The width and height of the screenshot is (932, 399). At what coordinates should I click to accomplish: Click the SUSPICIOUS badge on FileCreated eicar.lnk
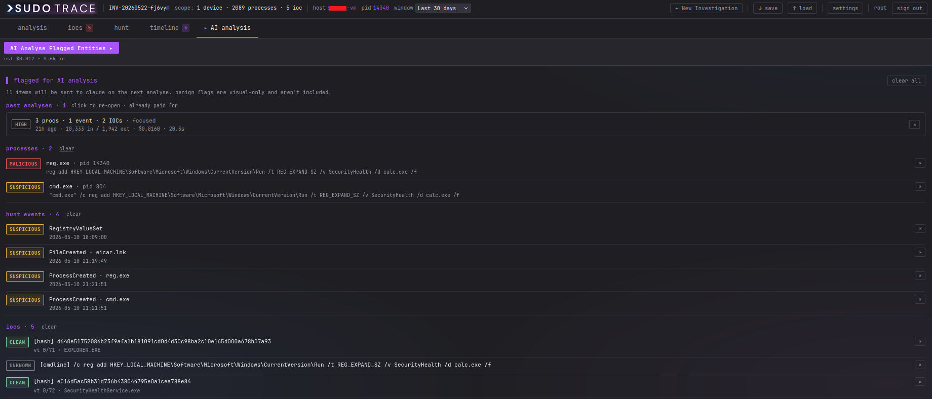[25, 253]
